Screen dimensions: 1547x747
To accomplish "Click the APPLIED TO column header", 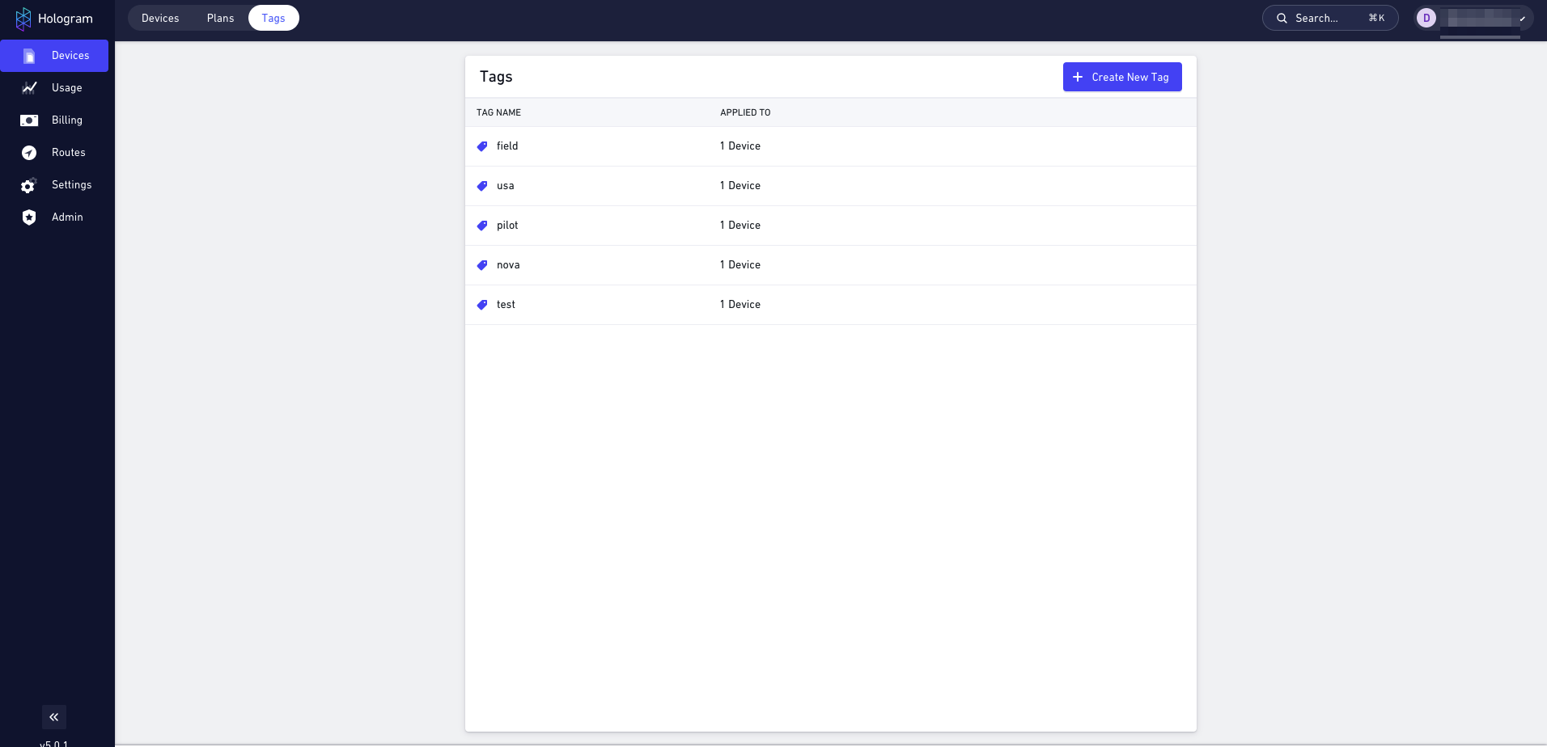I will tap(745, 112).
